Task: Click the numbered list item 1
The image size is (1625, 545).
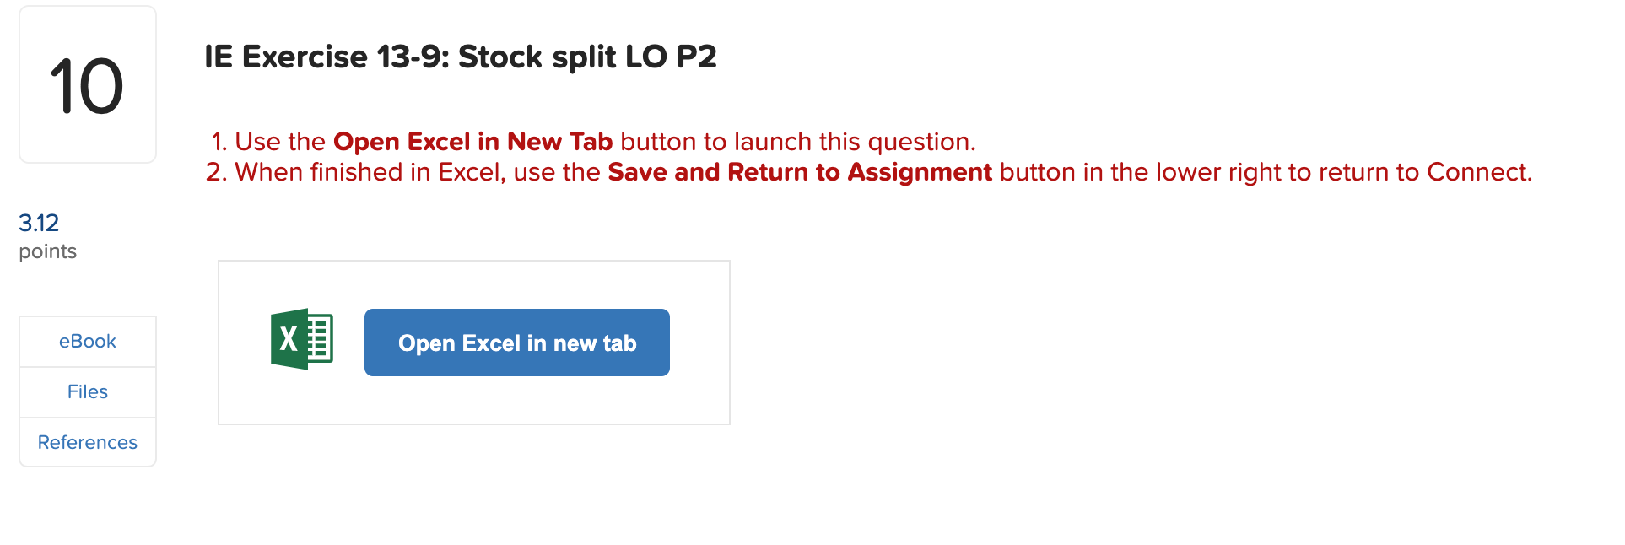Action: pos(219,141)
